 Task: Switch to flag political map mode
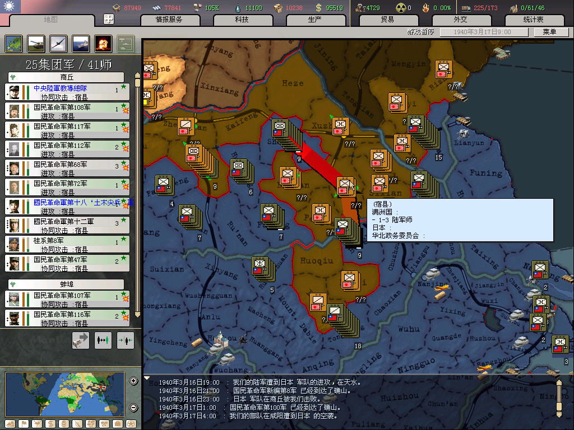(24, 424)
